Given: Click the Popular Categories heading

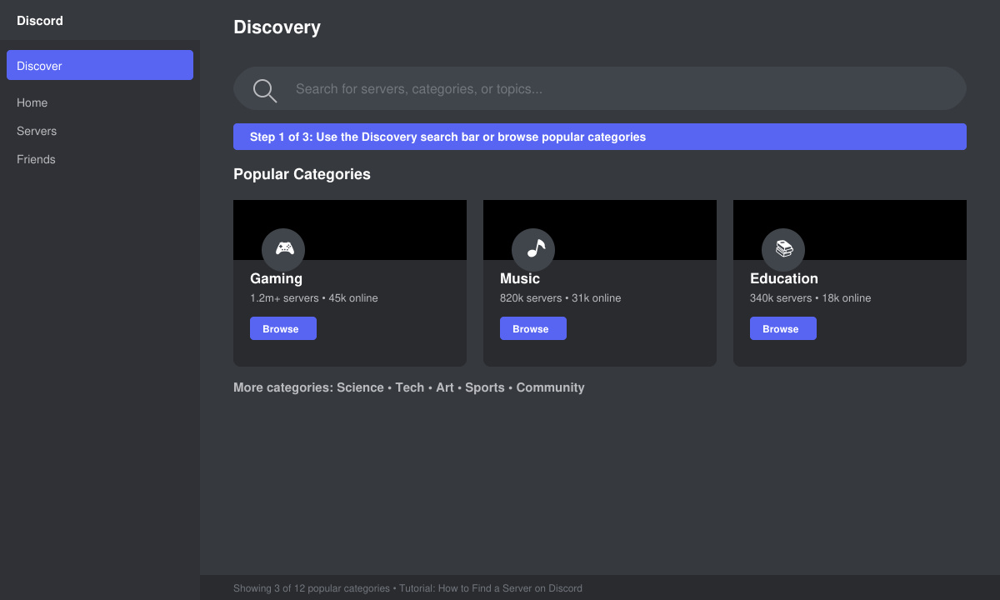Looking at the screenshot, I should coord(302,174).
